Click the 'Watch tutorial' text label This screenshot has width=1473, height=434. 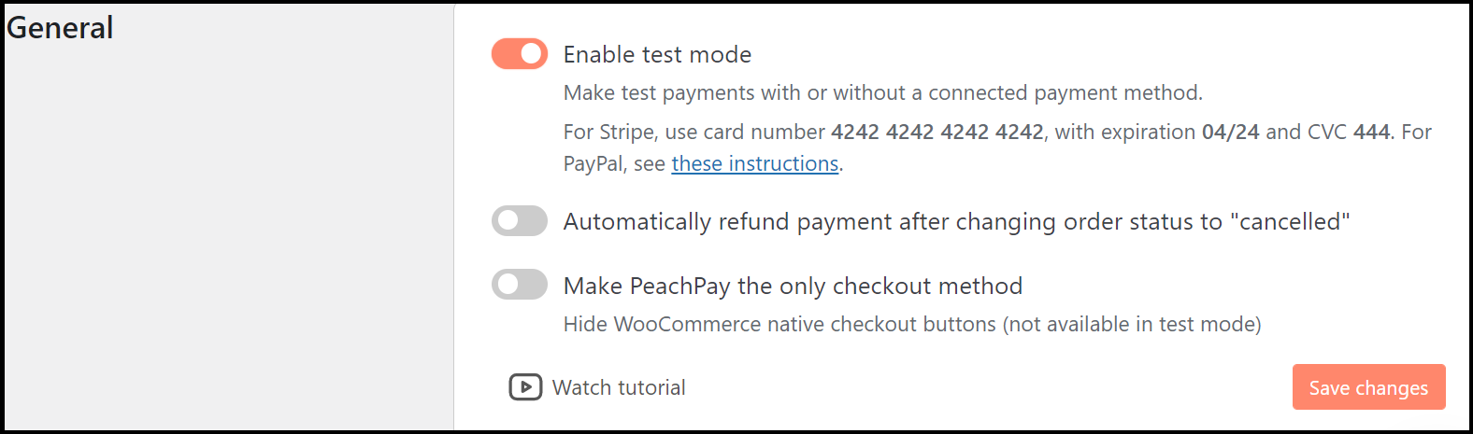pos(619,387)
